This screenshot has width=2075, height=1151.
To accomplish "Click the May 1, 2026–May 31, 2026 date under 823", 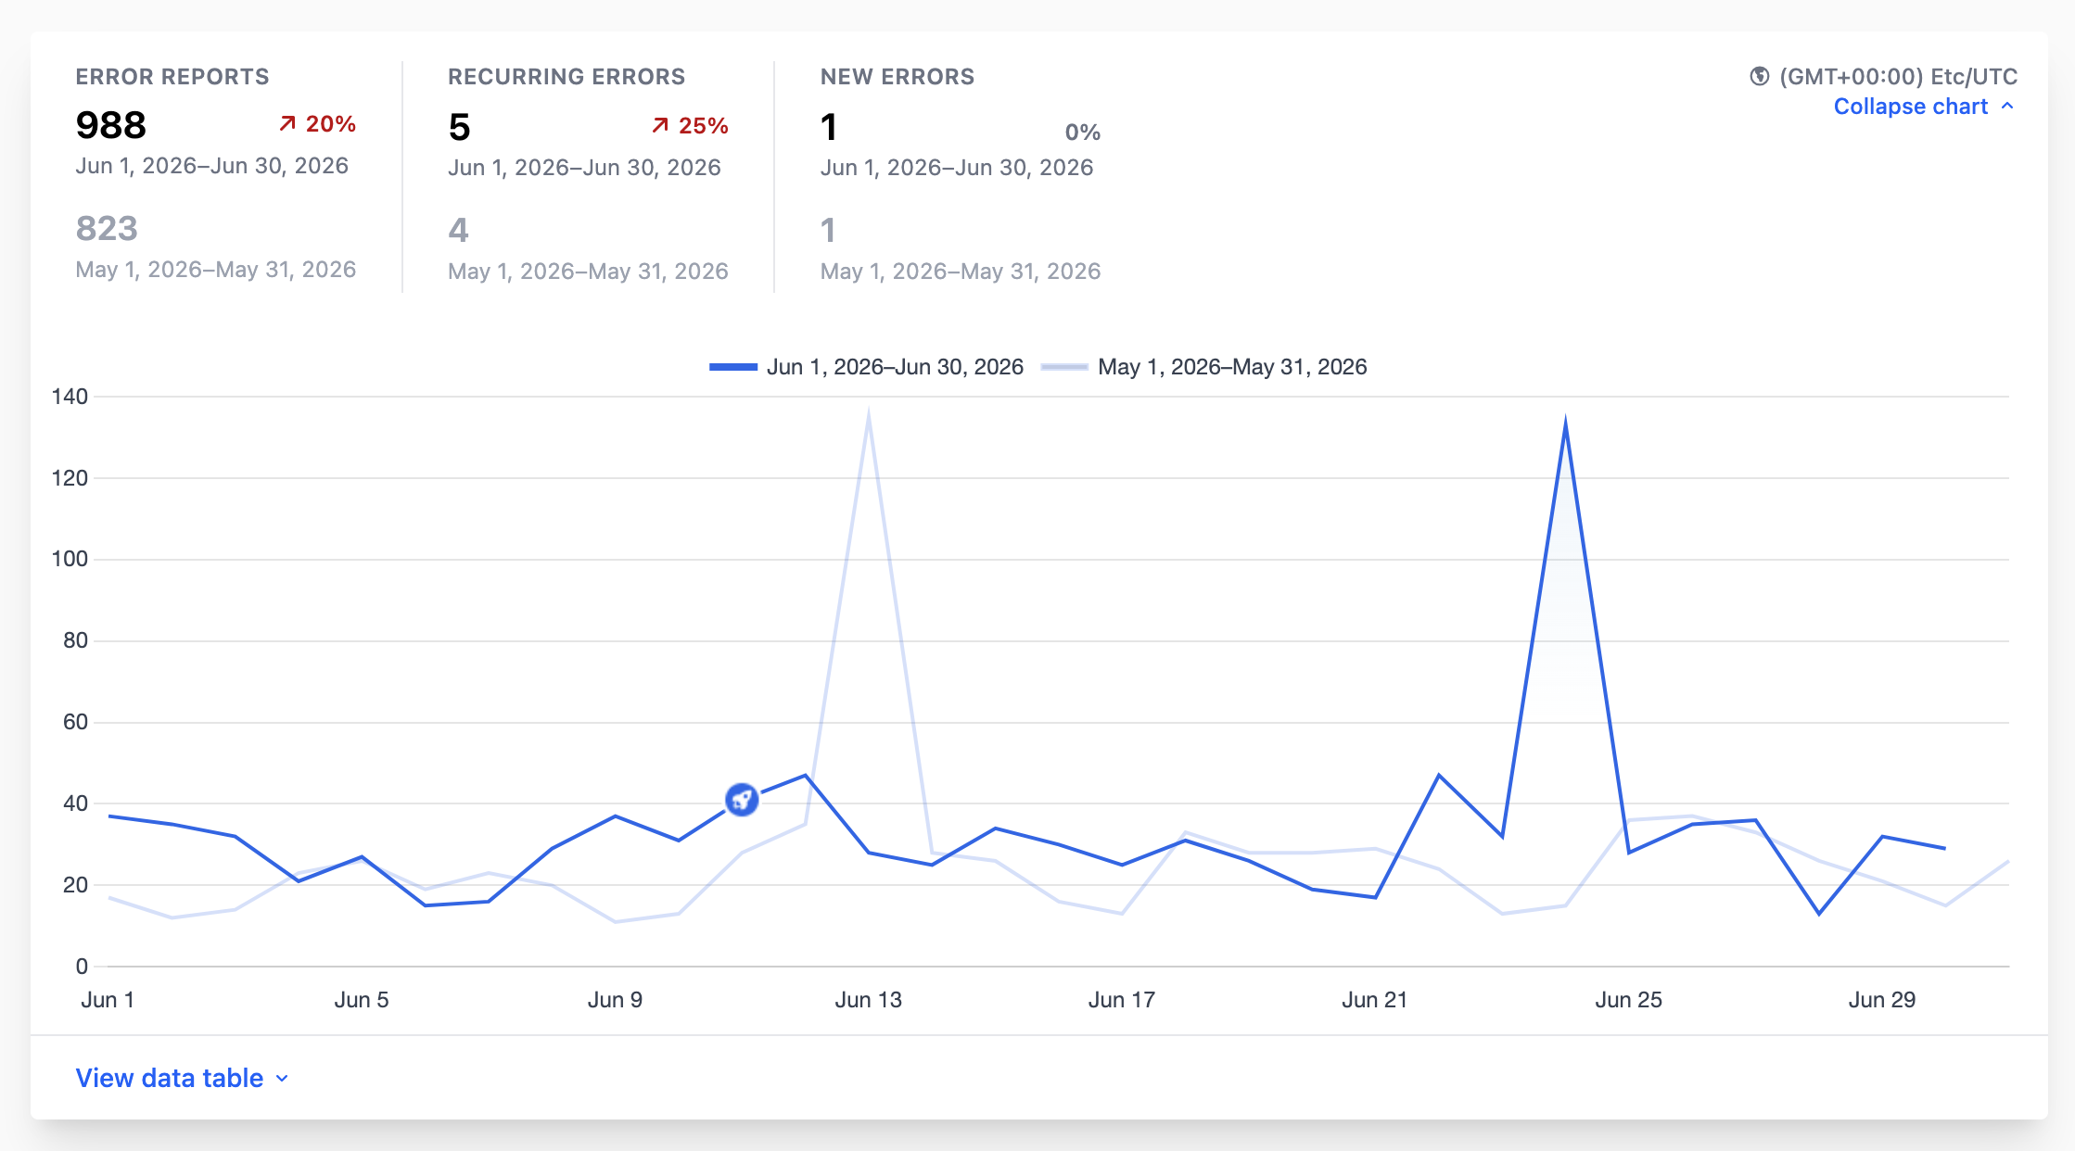I will 216,270.
